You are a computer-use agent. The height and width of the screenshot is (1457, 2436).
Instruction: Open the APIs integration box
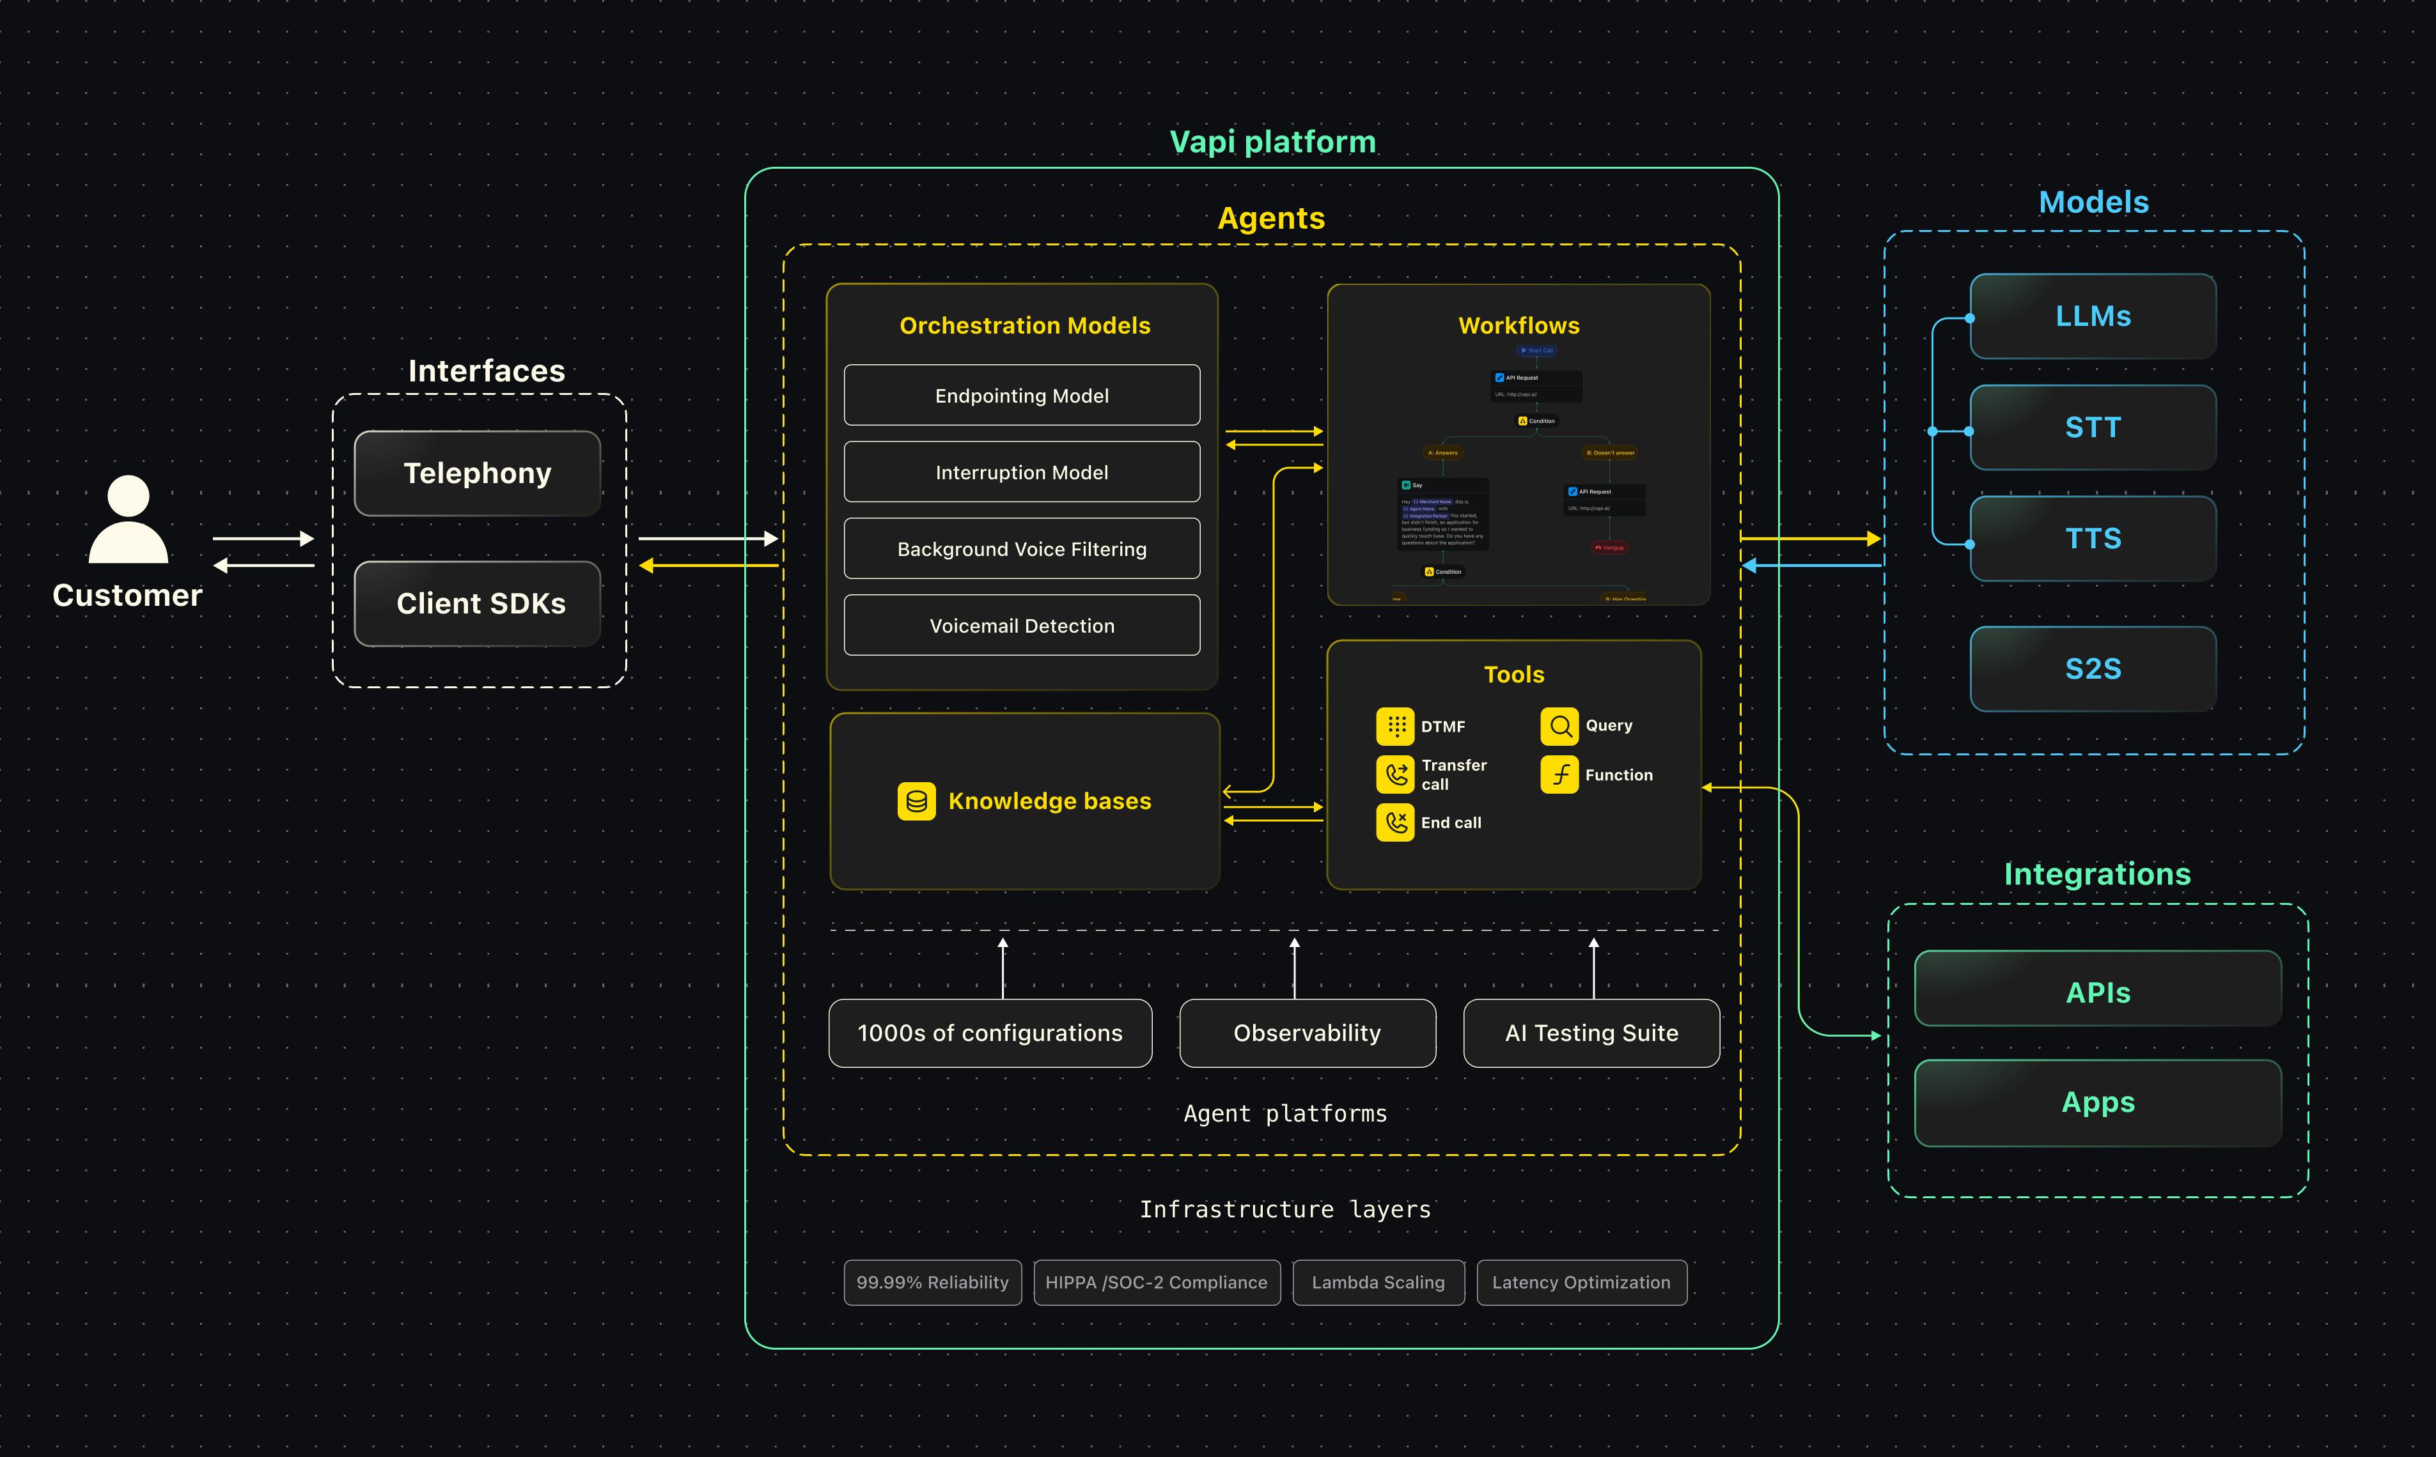point(2098,989)
